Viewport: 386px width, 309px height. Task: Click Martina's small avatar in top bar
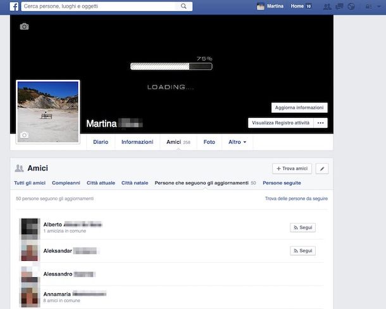coord(261,6)
